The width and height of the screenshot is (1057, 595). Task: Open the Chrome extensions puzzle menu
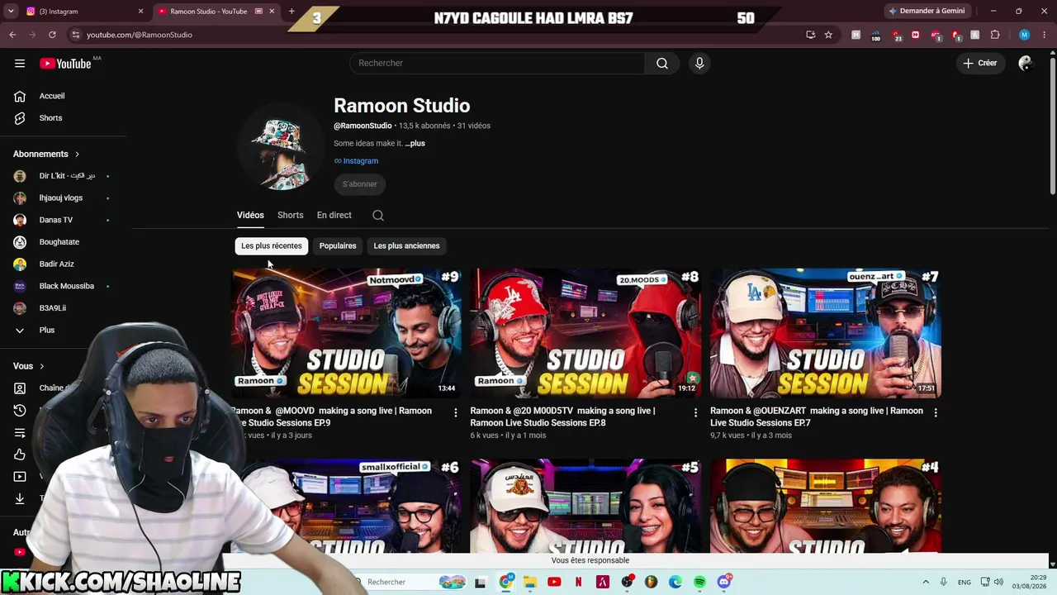click(x=995, y=35)
